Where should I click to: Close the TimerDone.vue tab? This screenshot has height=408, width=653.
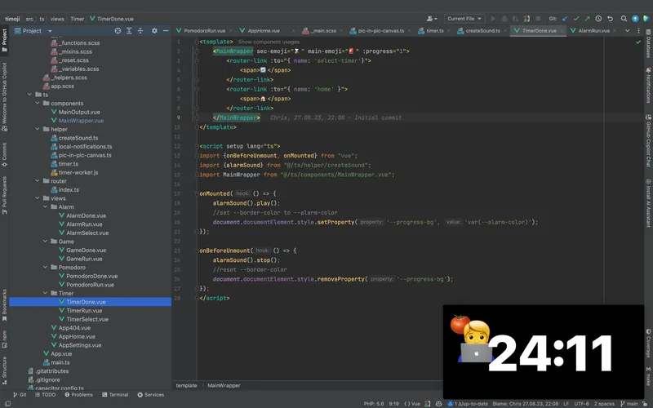tap(562, 31)
